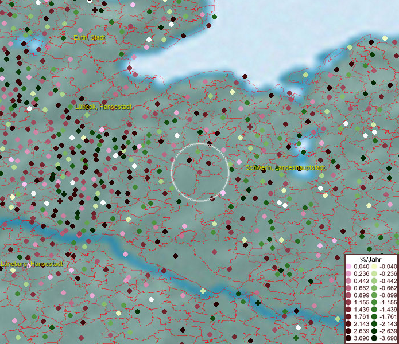Screen dimensions: 399x344
Task: Click the legend value text '0.899'
Action: [x=362, y=295]
